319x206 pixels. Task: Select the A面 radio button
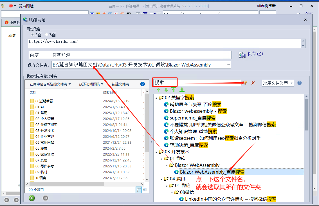32,35
